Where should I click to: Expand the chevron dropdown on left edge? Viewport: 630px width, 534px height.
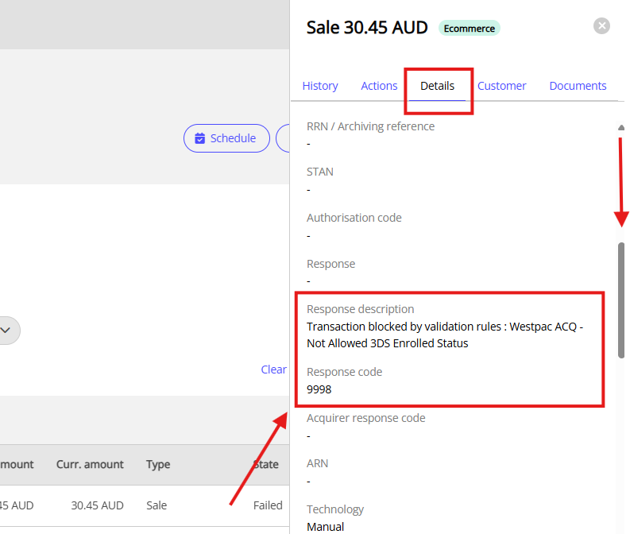click(x=6, y=331)
